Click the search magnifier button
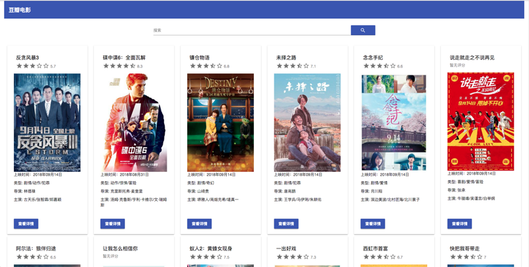 362,30
